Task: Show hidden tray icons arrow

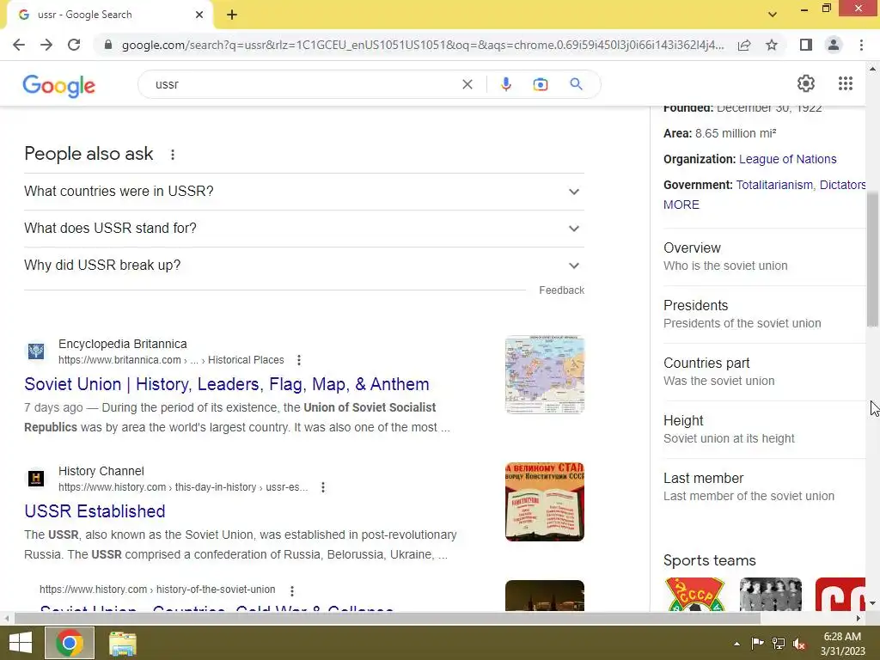Action: tap(736, 644)
